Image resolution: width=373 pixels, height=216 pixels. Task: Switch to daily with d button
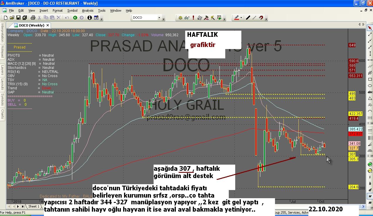click(x=370, y=190)
